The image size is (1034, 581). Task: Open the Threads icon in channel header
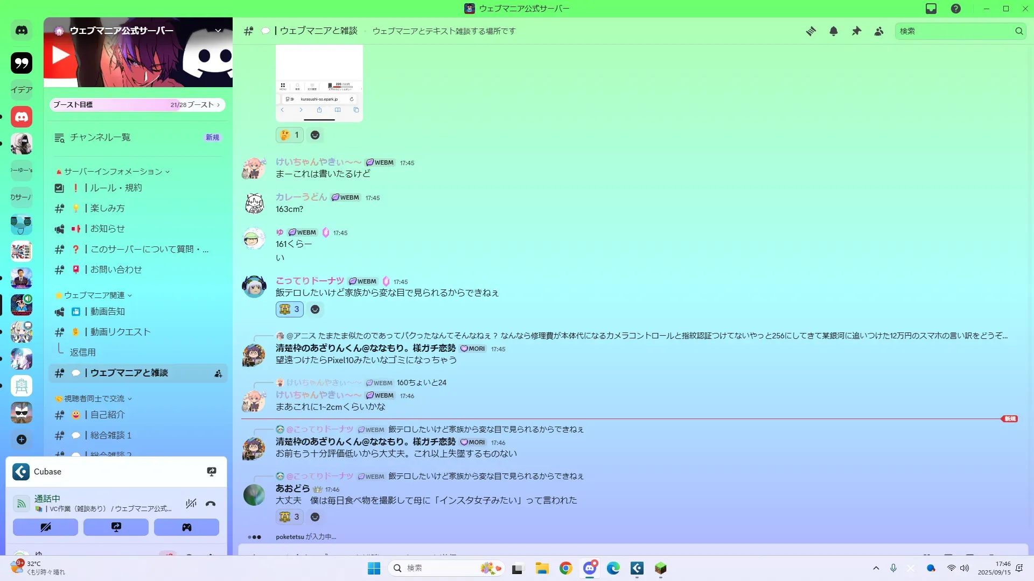811,31
